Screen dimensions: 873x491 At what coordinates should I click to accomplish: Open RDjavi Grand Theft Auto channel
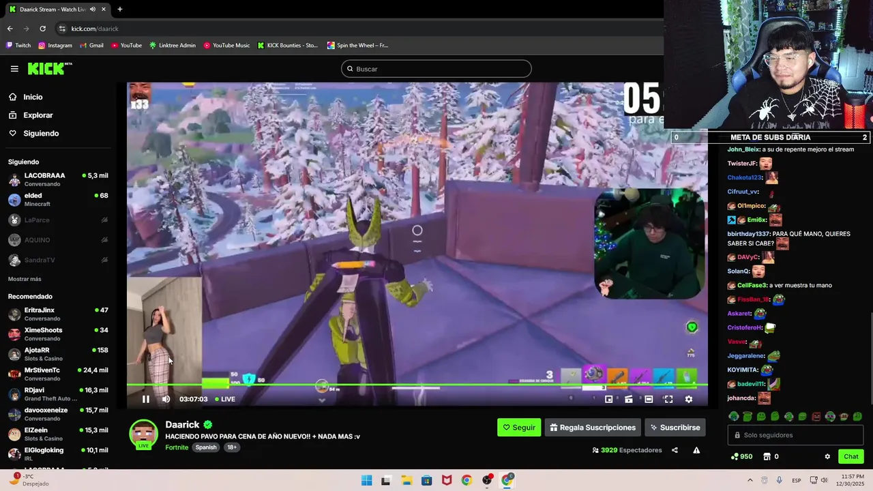click(x=58, y=394)
